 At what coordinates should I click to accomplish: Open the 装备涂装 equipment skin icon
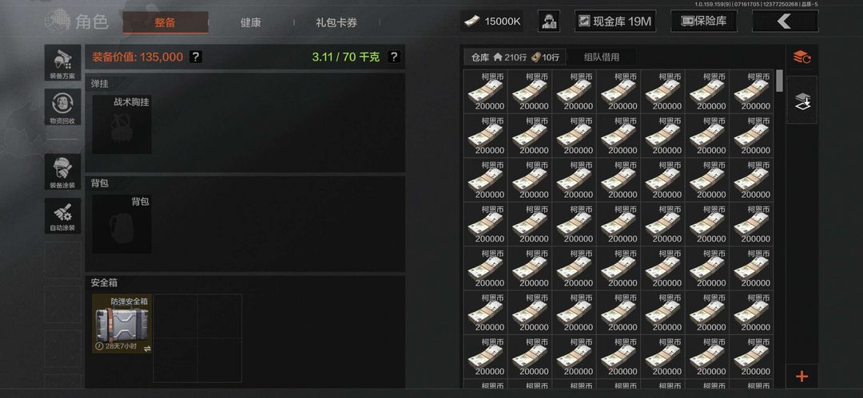click(63, 171)
